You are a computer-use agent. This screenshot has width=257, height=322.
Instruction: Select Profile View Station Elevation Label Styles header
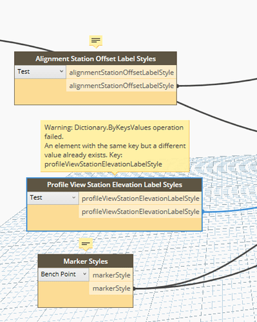pyautogui.click(x=115, y=185)
